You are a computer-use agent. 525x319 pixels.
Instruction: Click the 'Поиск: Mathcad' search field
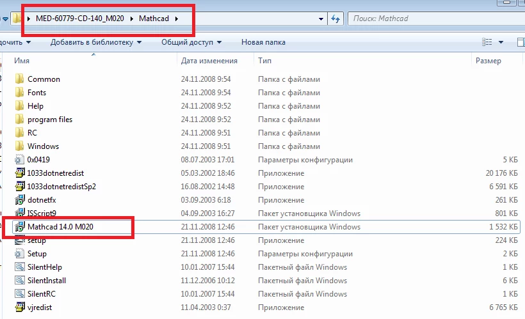[437, 19]
